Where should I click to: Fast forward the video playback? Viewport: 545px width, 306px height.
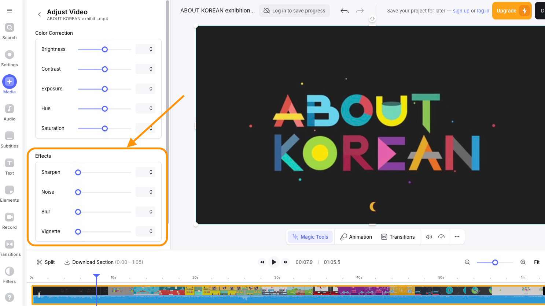286,262
